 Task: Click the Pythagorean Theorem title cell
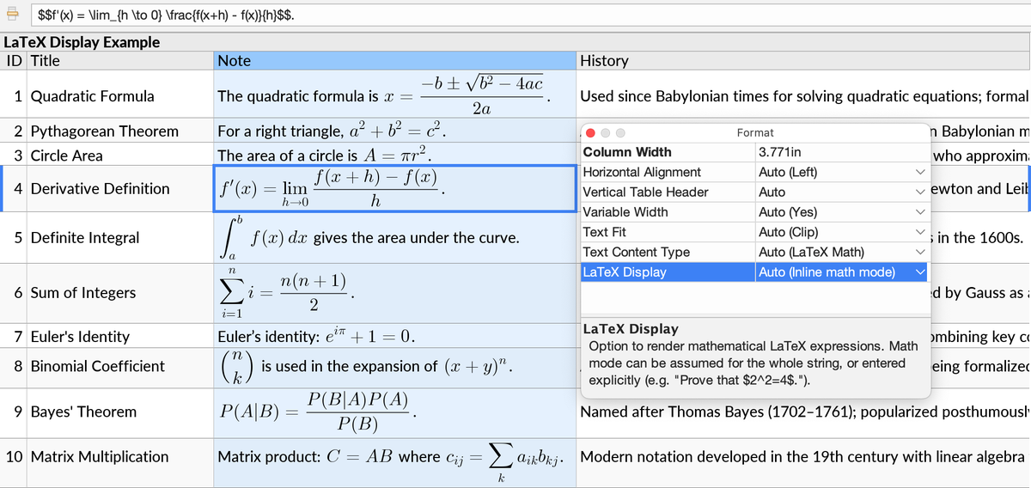[120, 131]
